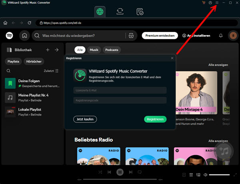The width and height of the screenshot is (240, 184).
Task: Open the Spotify notifications bell
Action: pyautogui.click(x=221, y=36)
